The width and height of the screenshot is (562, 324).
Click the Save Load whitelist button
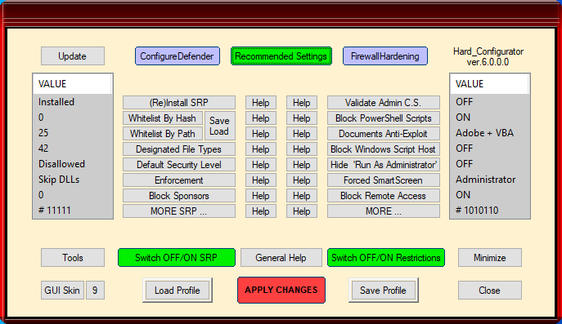(x=219, y=126)
